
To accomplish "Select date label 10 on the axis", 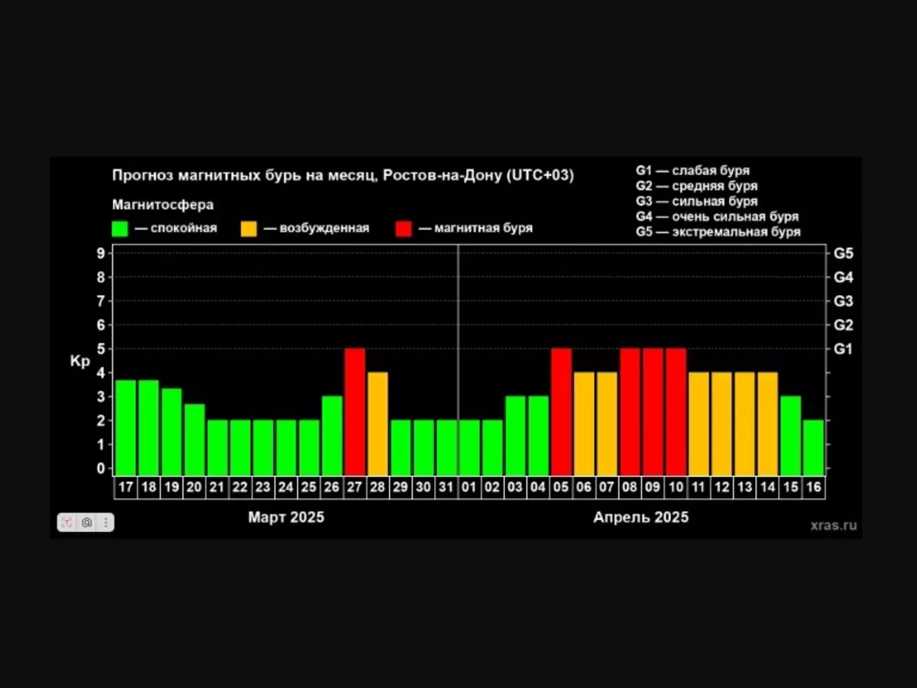I will click(x=676, y=488).
